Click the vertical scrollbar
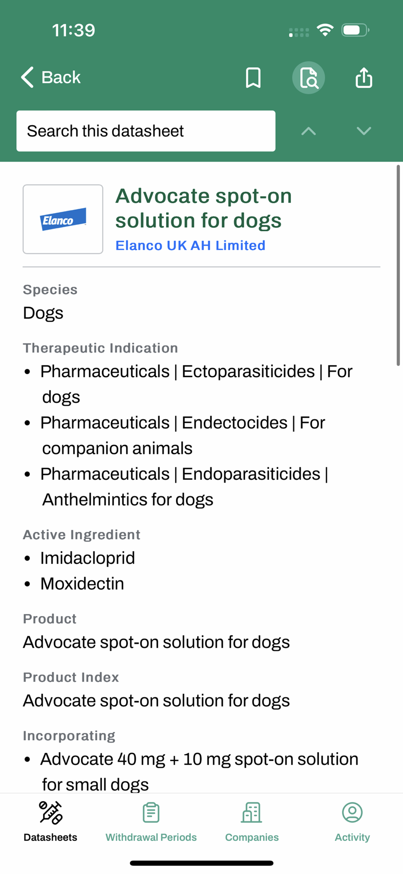 point(398,265)
